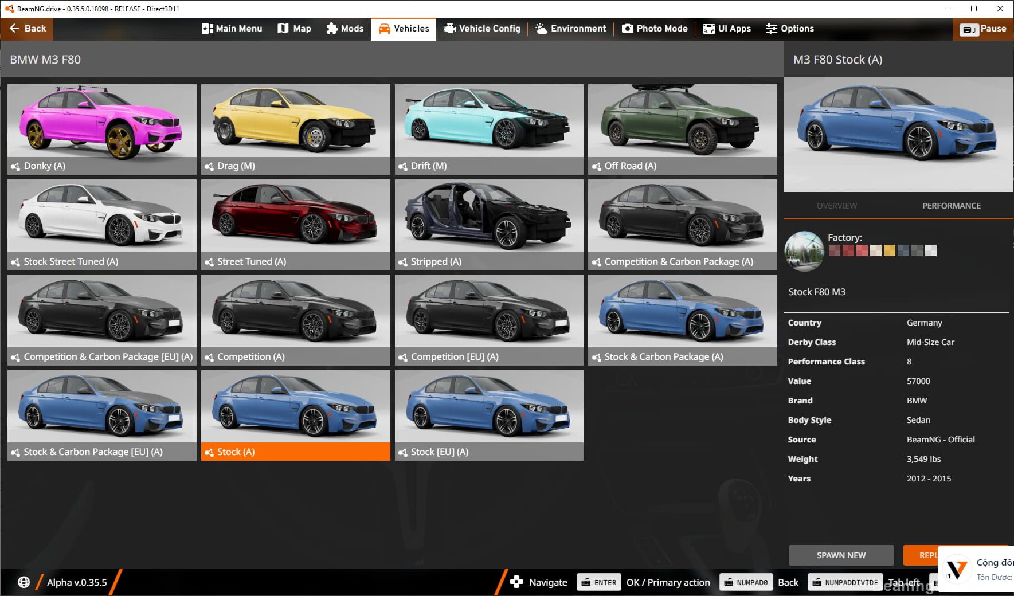
Task: Open Photo Mode
Action: click(x=655, y=29)
